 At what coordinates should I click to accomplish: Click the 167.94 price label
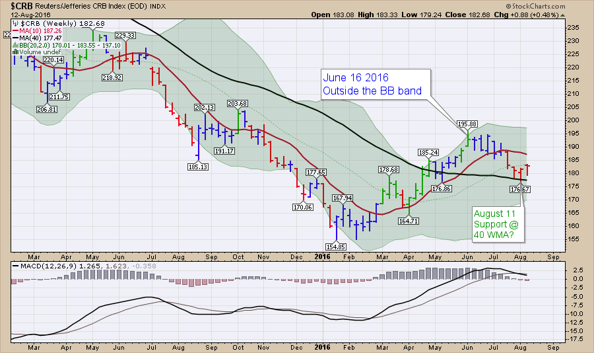point(343,198)
